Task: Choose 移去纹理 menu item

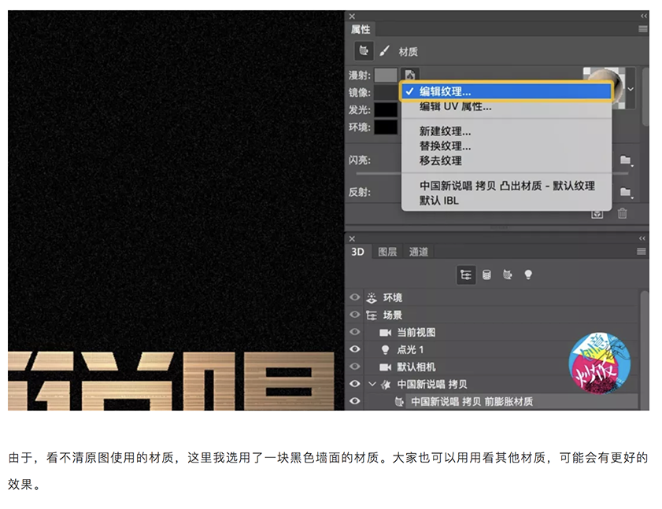Action: pos(506,160)
